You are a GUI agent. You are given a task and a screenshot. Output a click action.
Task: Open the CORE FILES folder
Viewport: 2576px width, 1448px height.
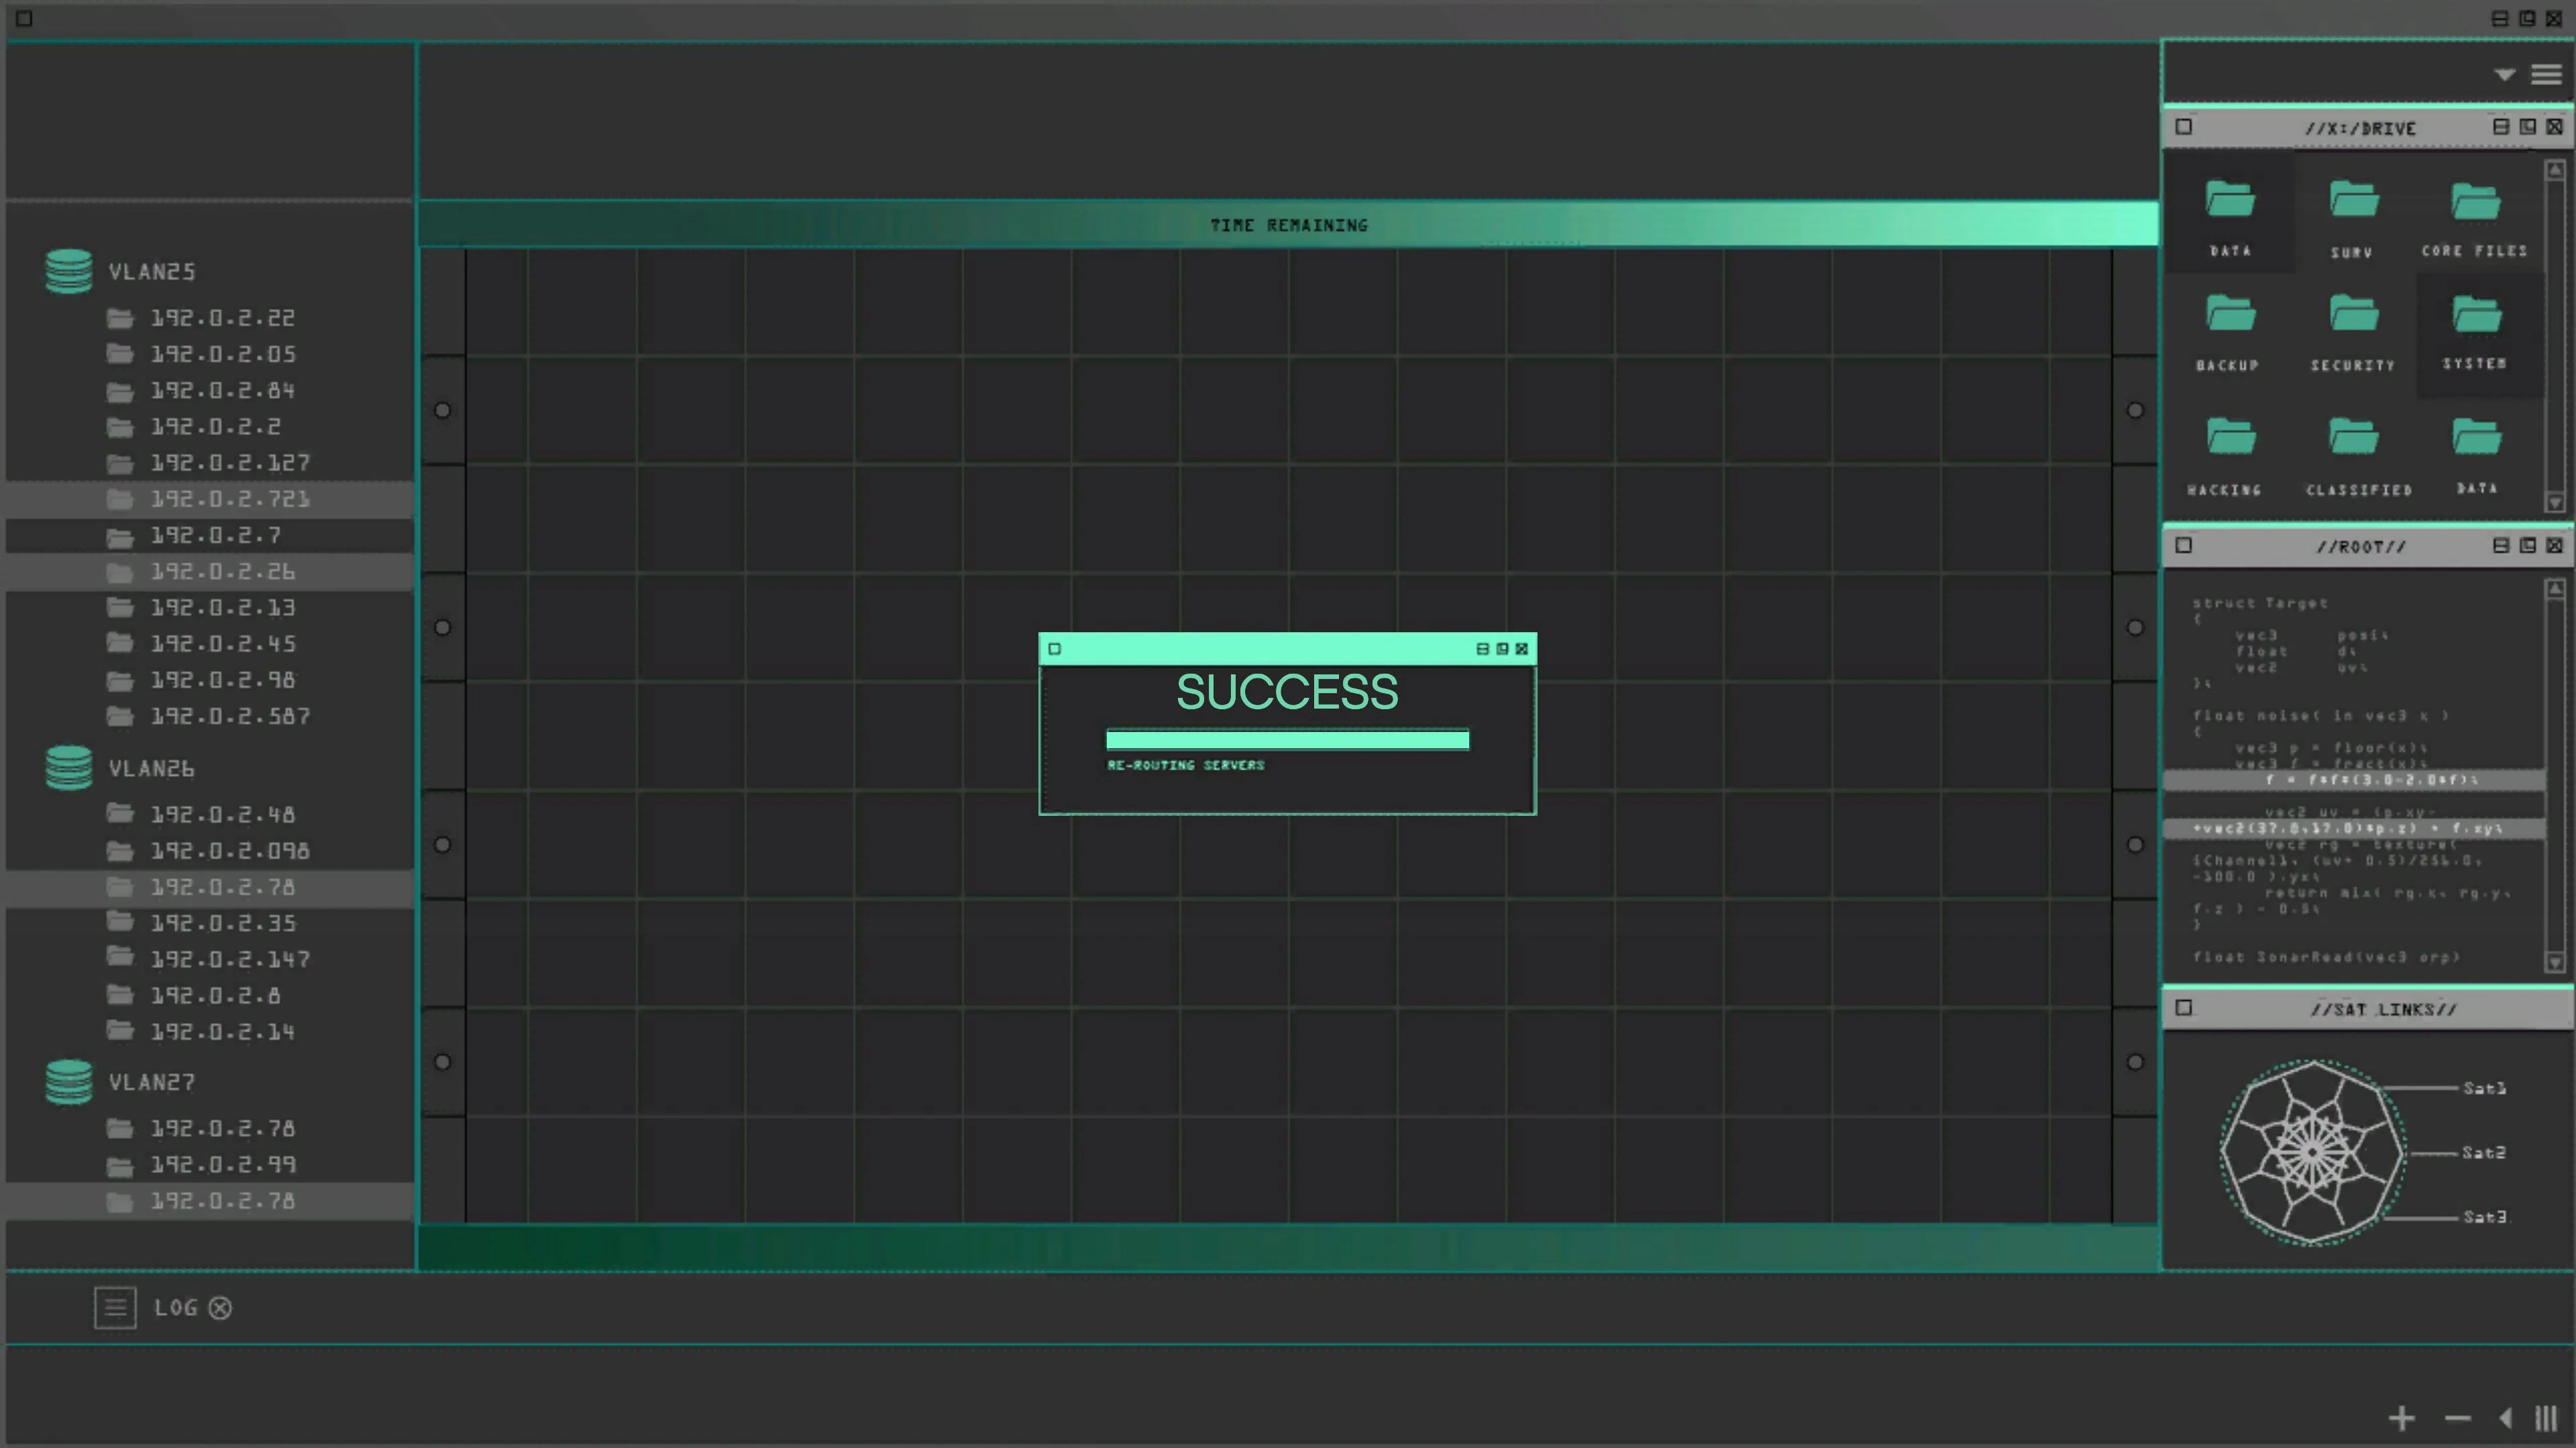pyautogui.click(x=2475, y=202)
